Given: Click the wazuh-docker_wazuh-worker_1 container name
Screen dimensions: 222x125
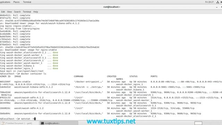Looking at the screenshot, I should click(x=134, y=111).
